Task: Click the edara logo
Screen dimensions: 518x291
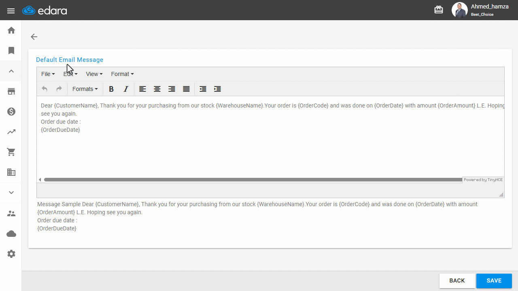Action: coord(45,11)
